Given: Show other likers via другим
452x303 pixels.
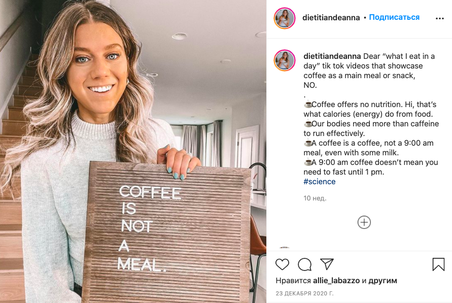Looking at the screenshot, I should tap(383, 281).
